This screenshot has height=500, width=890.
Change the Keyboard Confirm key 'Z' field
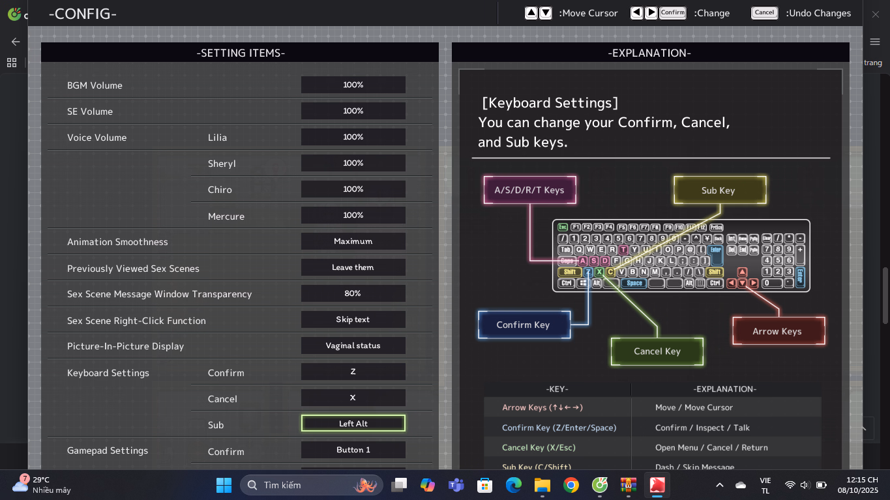[353, 372]
